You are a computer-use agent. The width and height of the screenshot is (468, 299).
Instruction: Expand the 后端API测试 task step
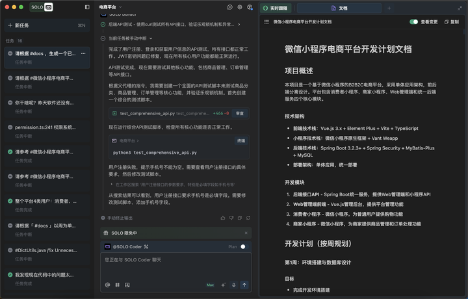pyautogui.click(x=239, y=25)
